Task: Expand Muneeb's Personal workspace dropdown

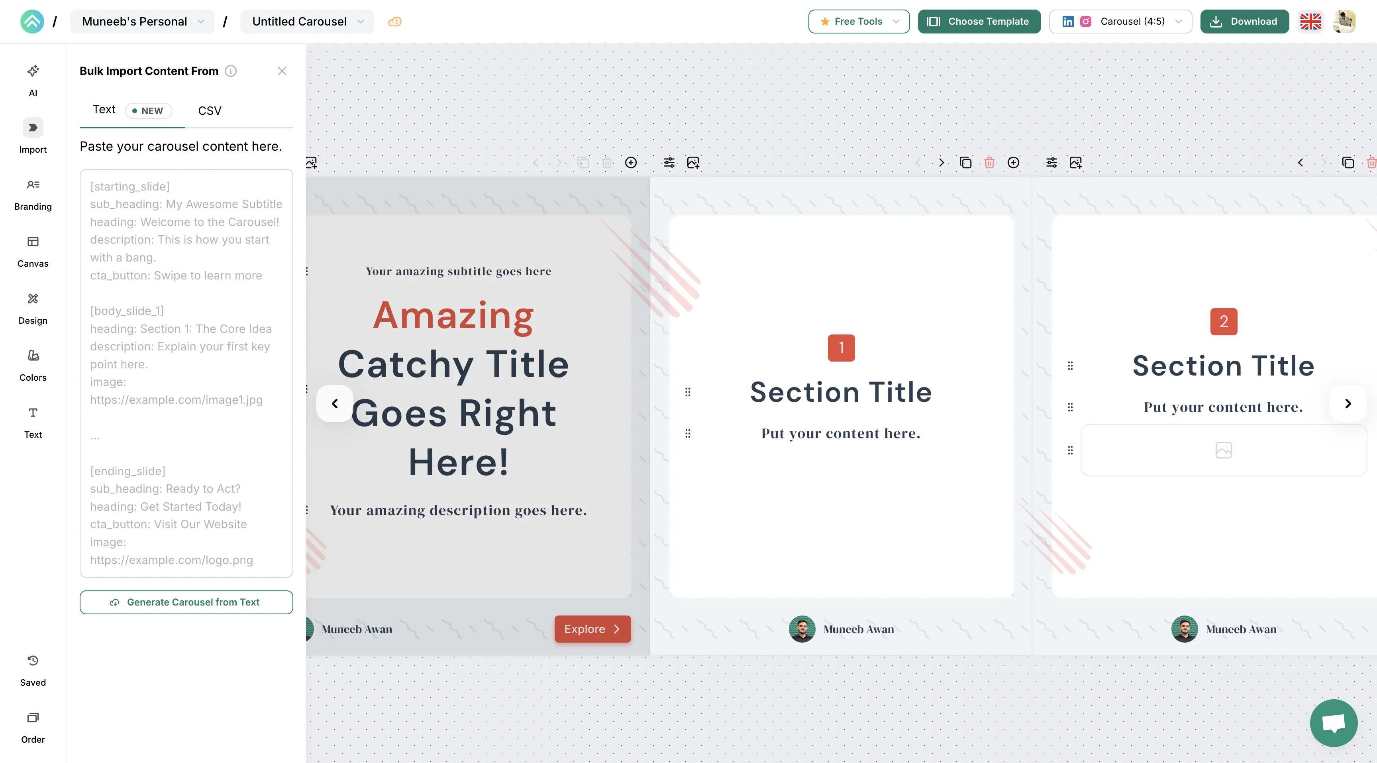Action: pos(142,22)
